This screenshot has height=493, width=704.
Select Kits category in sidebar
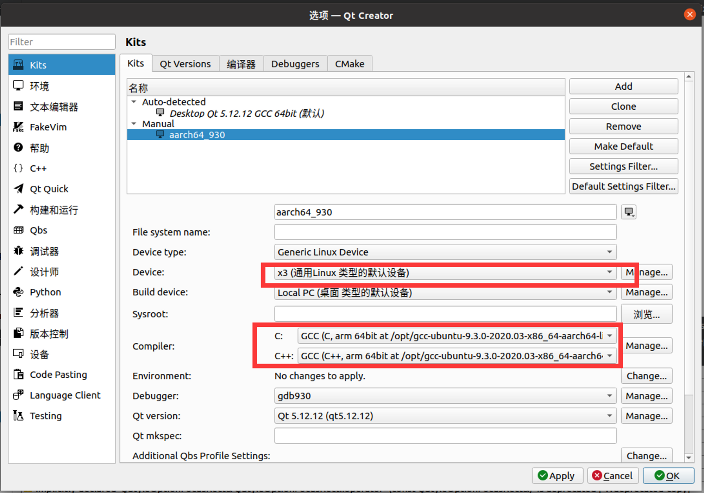62,65
